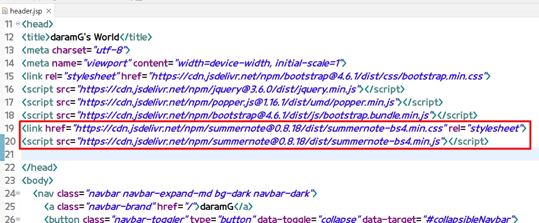Screen dimensions: 539x223
Task: Click the navbar-brand class value
Action: (121, 207)
